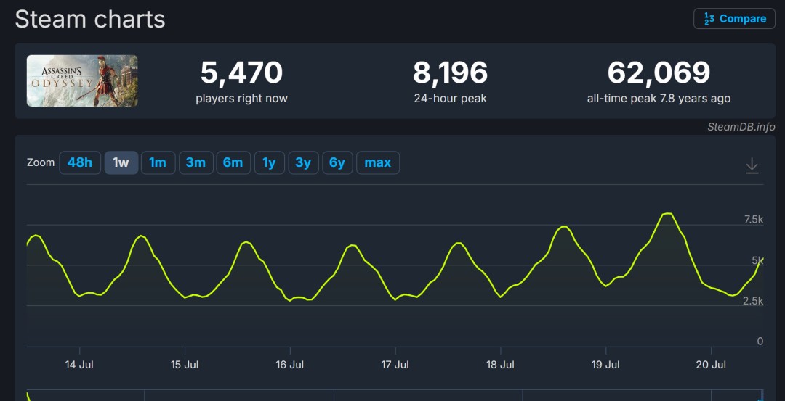Click the '24-hour peak' caption

pos(450,99)
